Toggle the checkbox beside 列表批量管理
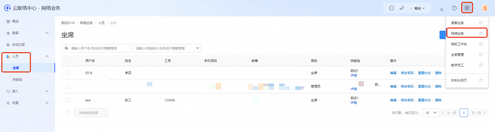Screen dimensions: 495x132 [x=68, y=113]
